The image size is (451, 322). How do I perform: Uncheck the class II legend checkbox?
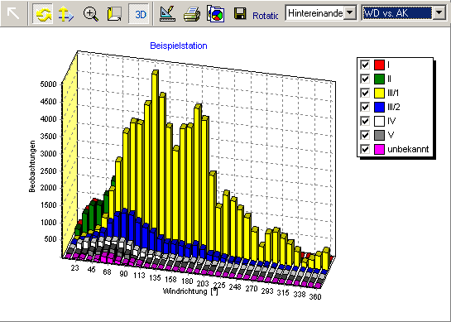pyautogui.click(x=365, y=79)
